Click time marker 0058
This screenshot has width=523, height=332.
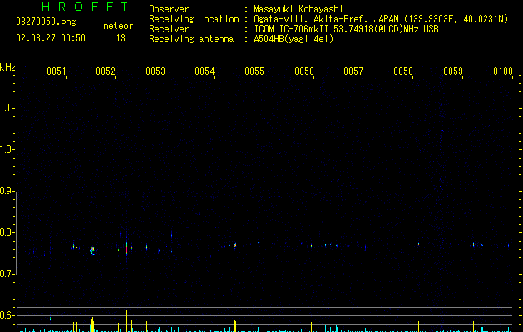click(403, 71)
